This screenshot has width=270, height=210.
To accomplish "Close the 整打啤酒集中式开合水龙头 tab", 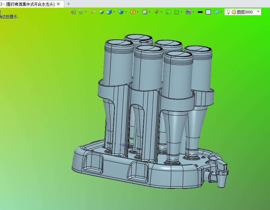I will (x=59, y=4).
